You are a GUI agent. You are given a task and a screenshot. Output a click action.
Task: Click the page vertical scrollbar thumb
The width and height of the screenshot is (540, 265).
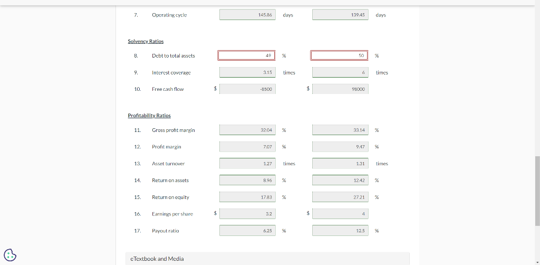[537, 191]
